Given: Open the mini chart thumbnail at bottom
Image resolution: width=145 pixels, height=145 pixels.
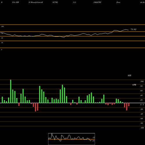Looking at the screenshot, I should [72, 139].
